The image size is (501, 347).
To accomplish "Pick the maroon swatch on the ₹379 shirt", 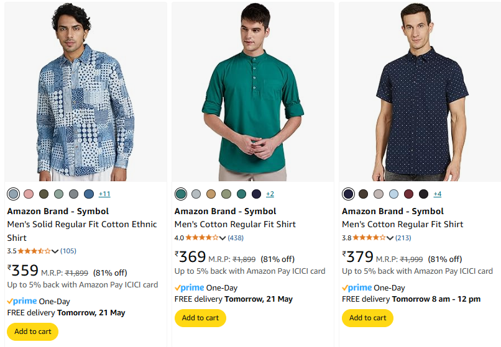I will 408,194.
